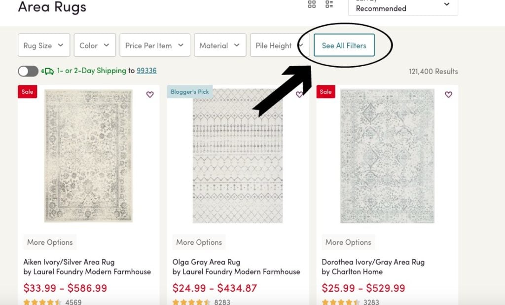Click the Sale badge on Aiken rug

click(28, 92)
